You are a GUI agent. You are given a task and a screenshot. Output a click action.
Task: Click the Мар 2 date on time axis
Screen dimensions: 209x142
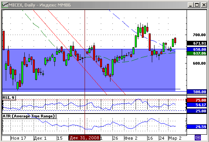pos(175,138)
